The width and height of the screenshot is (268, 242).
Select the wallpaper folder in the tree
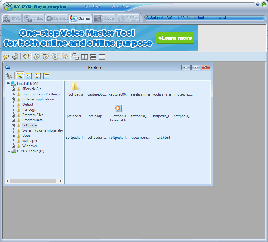coord(30,141)
